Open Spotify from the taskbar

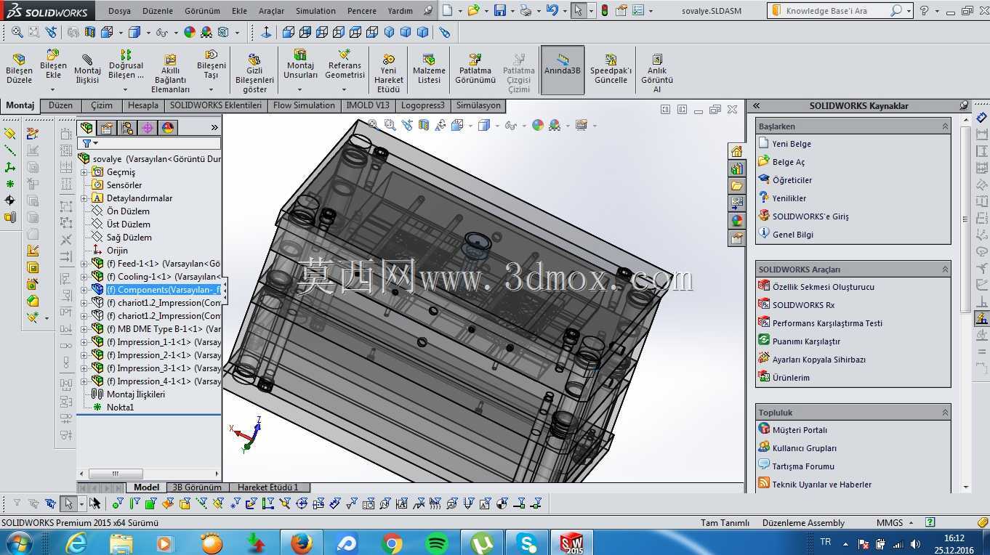(x=436, y=543)
